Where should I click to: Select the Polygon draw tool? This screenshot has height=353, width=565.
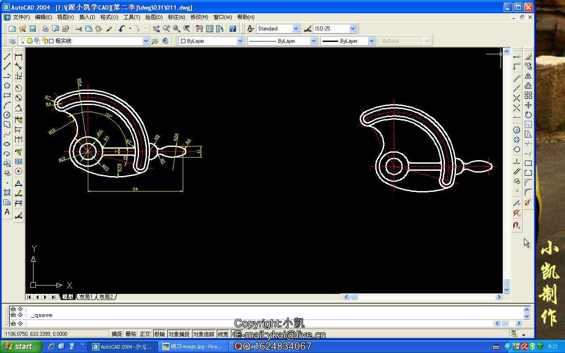coord(7,86)
